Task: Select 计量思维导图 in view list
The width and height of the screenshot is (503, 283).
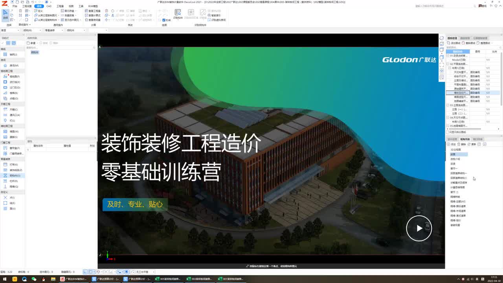Action: tap(458, 187)
